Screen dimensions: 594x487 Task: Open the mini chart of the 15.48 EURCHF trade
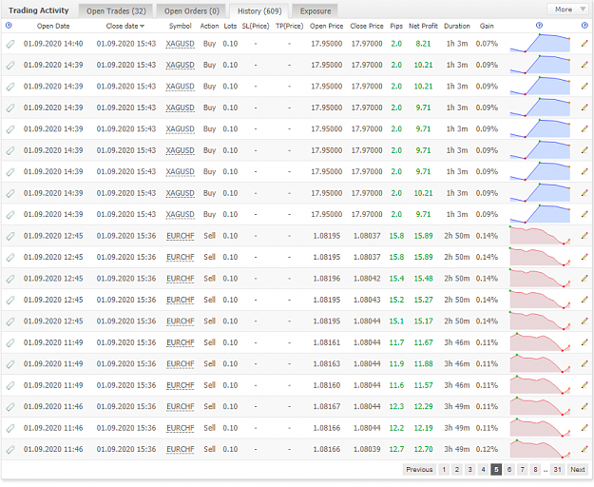(540, 278)
